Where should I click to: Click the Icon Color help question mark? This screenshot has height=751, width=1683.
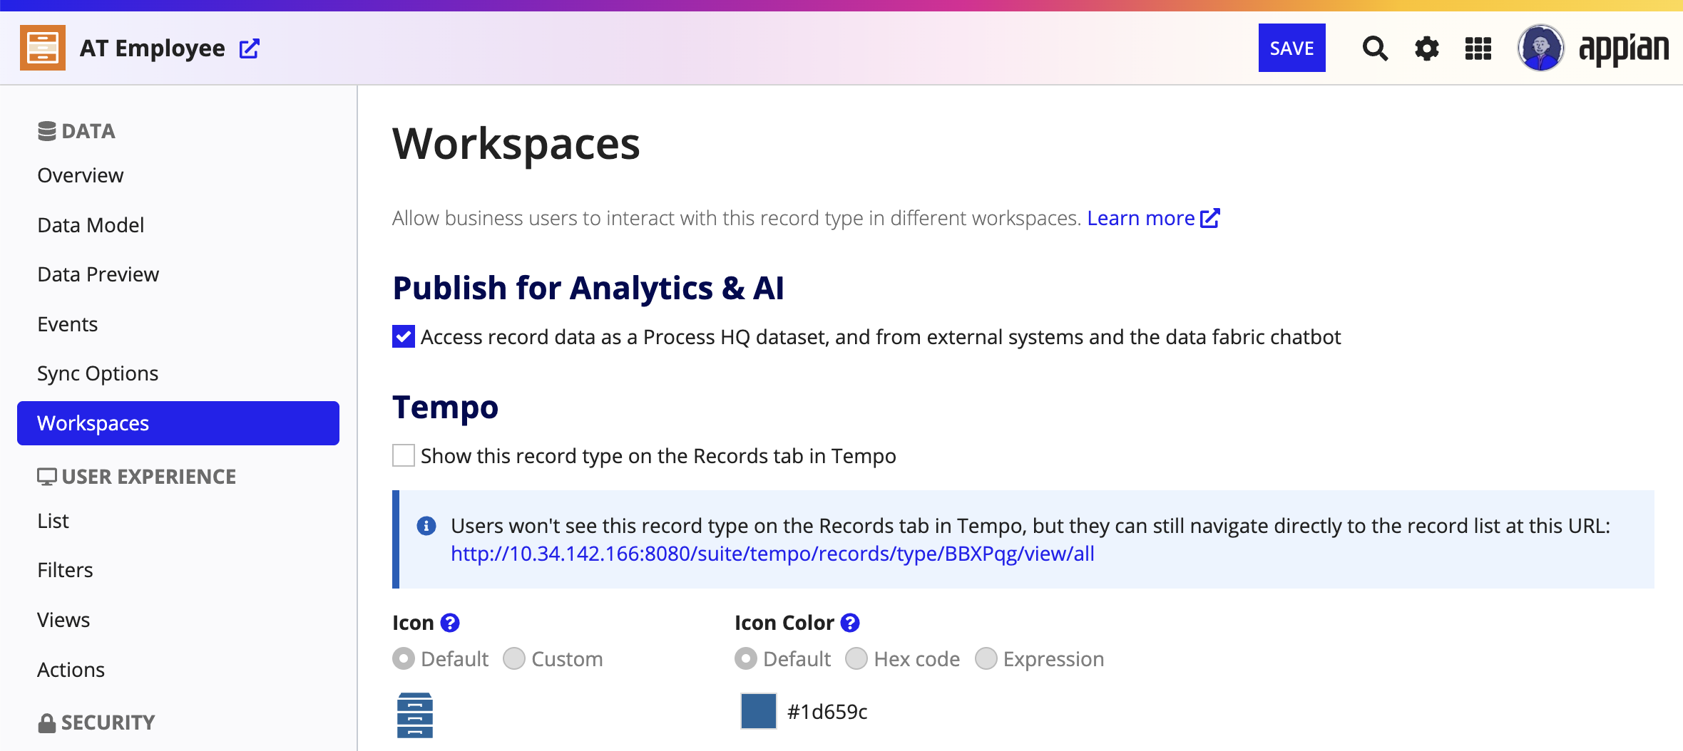click(850, 623)
